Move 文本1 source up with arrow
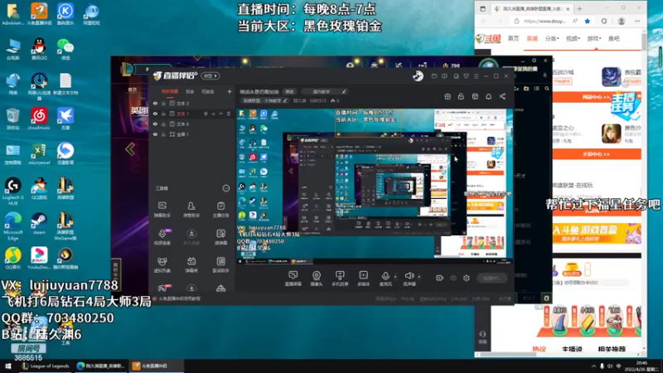This screenshot has height=373, width=663. [213, 114]
